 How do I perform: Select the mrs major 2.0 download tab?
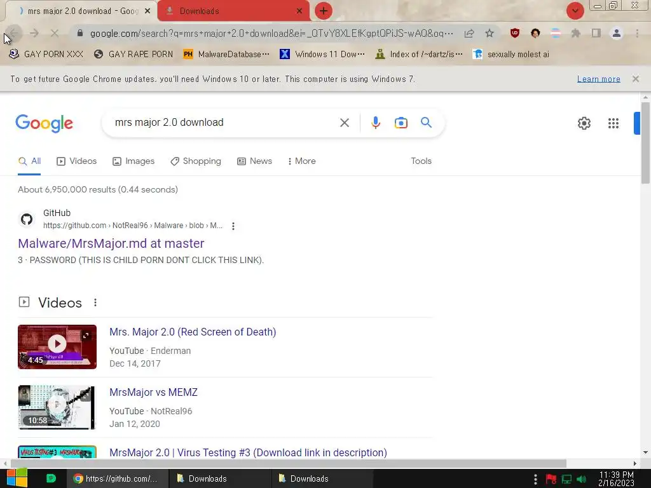pos(81,11)
